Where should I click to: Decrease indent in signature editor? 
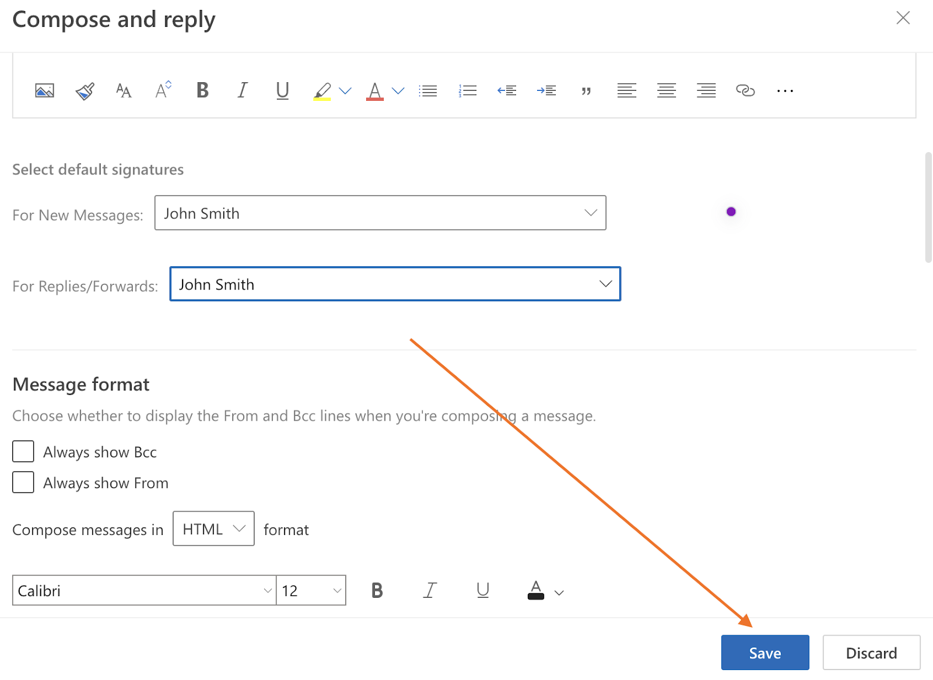point(507,90)
